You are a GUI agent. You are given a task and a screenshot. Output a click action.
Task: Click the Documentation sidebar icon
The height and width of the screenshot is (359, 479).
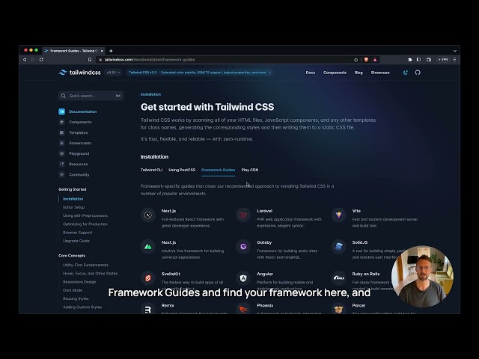point(61,111)
